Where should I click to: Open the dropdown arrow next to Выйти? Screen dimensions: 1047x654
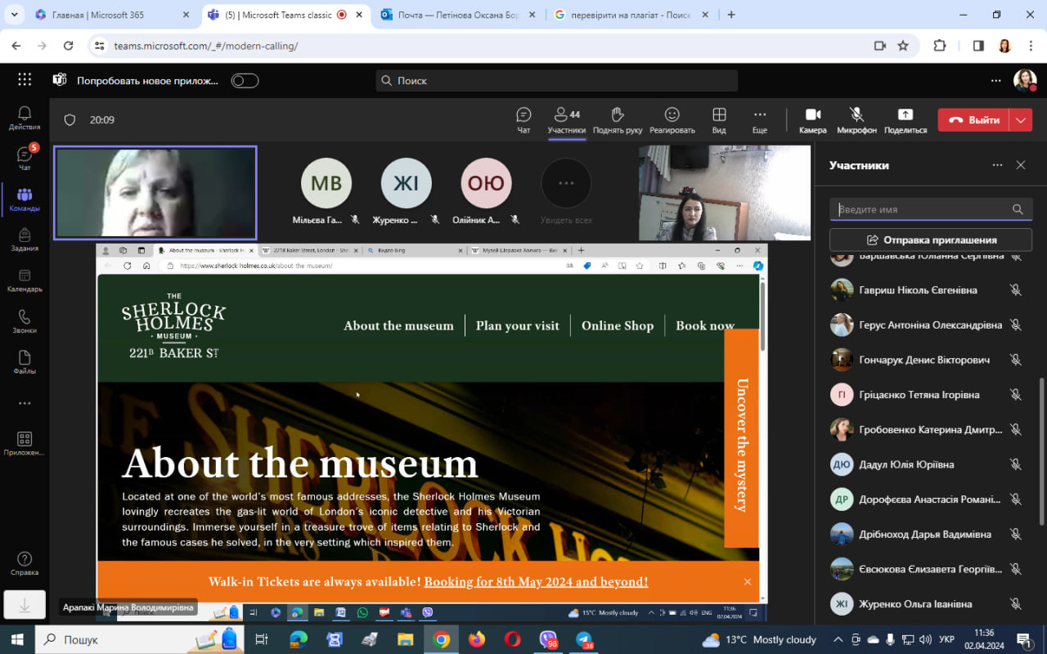pyautogui.click(x=1021, y=120)
